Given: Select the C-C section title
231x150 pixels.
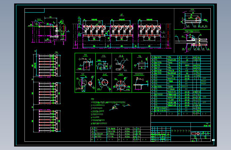Looking at the screenshot, I should pos(105,74).
